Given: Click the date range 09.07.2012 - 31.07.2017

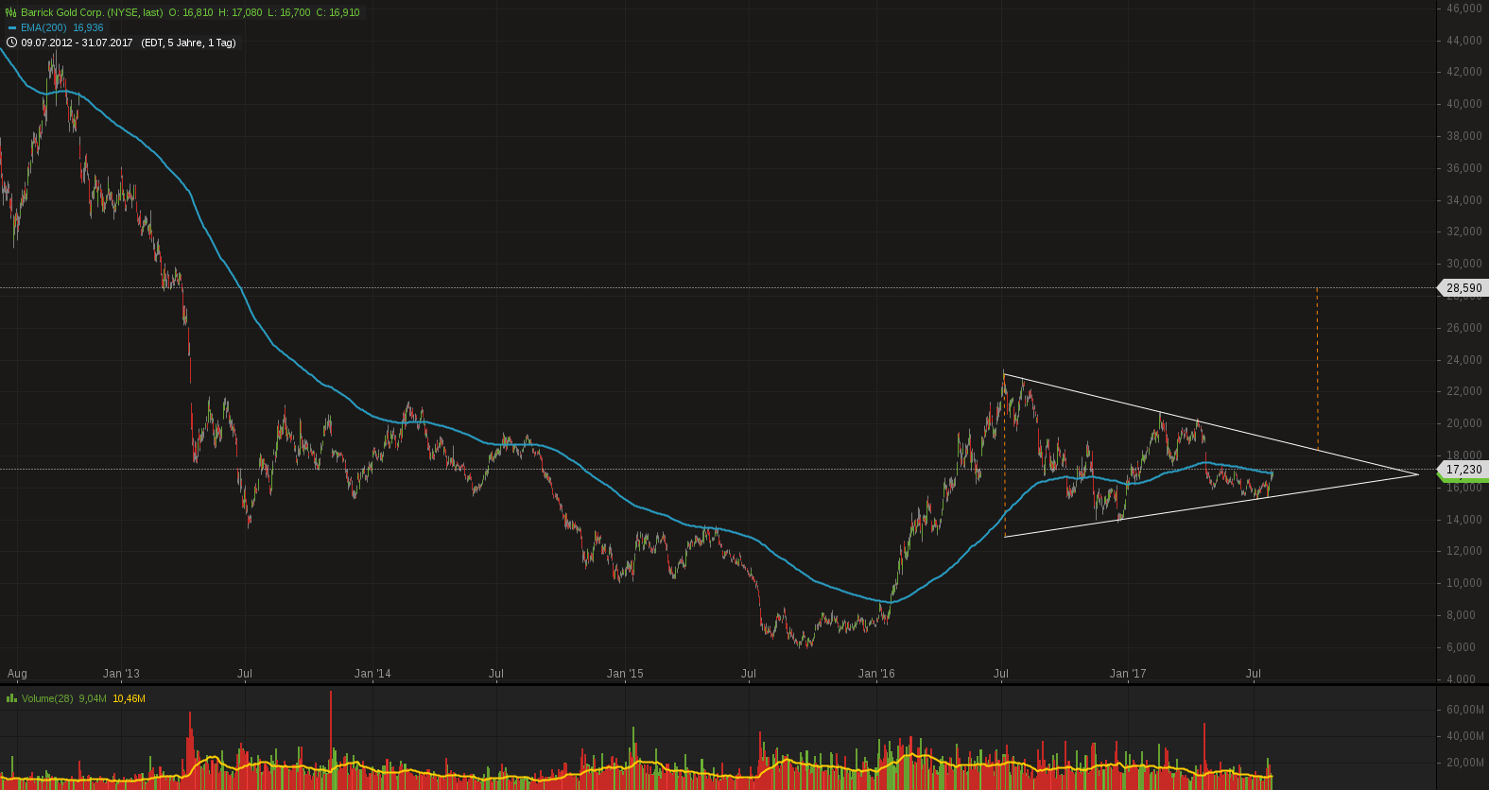Looking at the screenshot, I should coord(77,43).
